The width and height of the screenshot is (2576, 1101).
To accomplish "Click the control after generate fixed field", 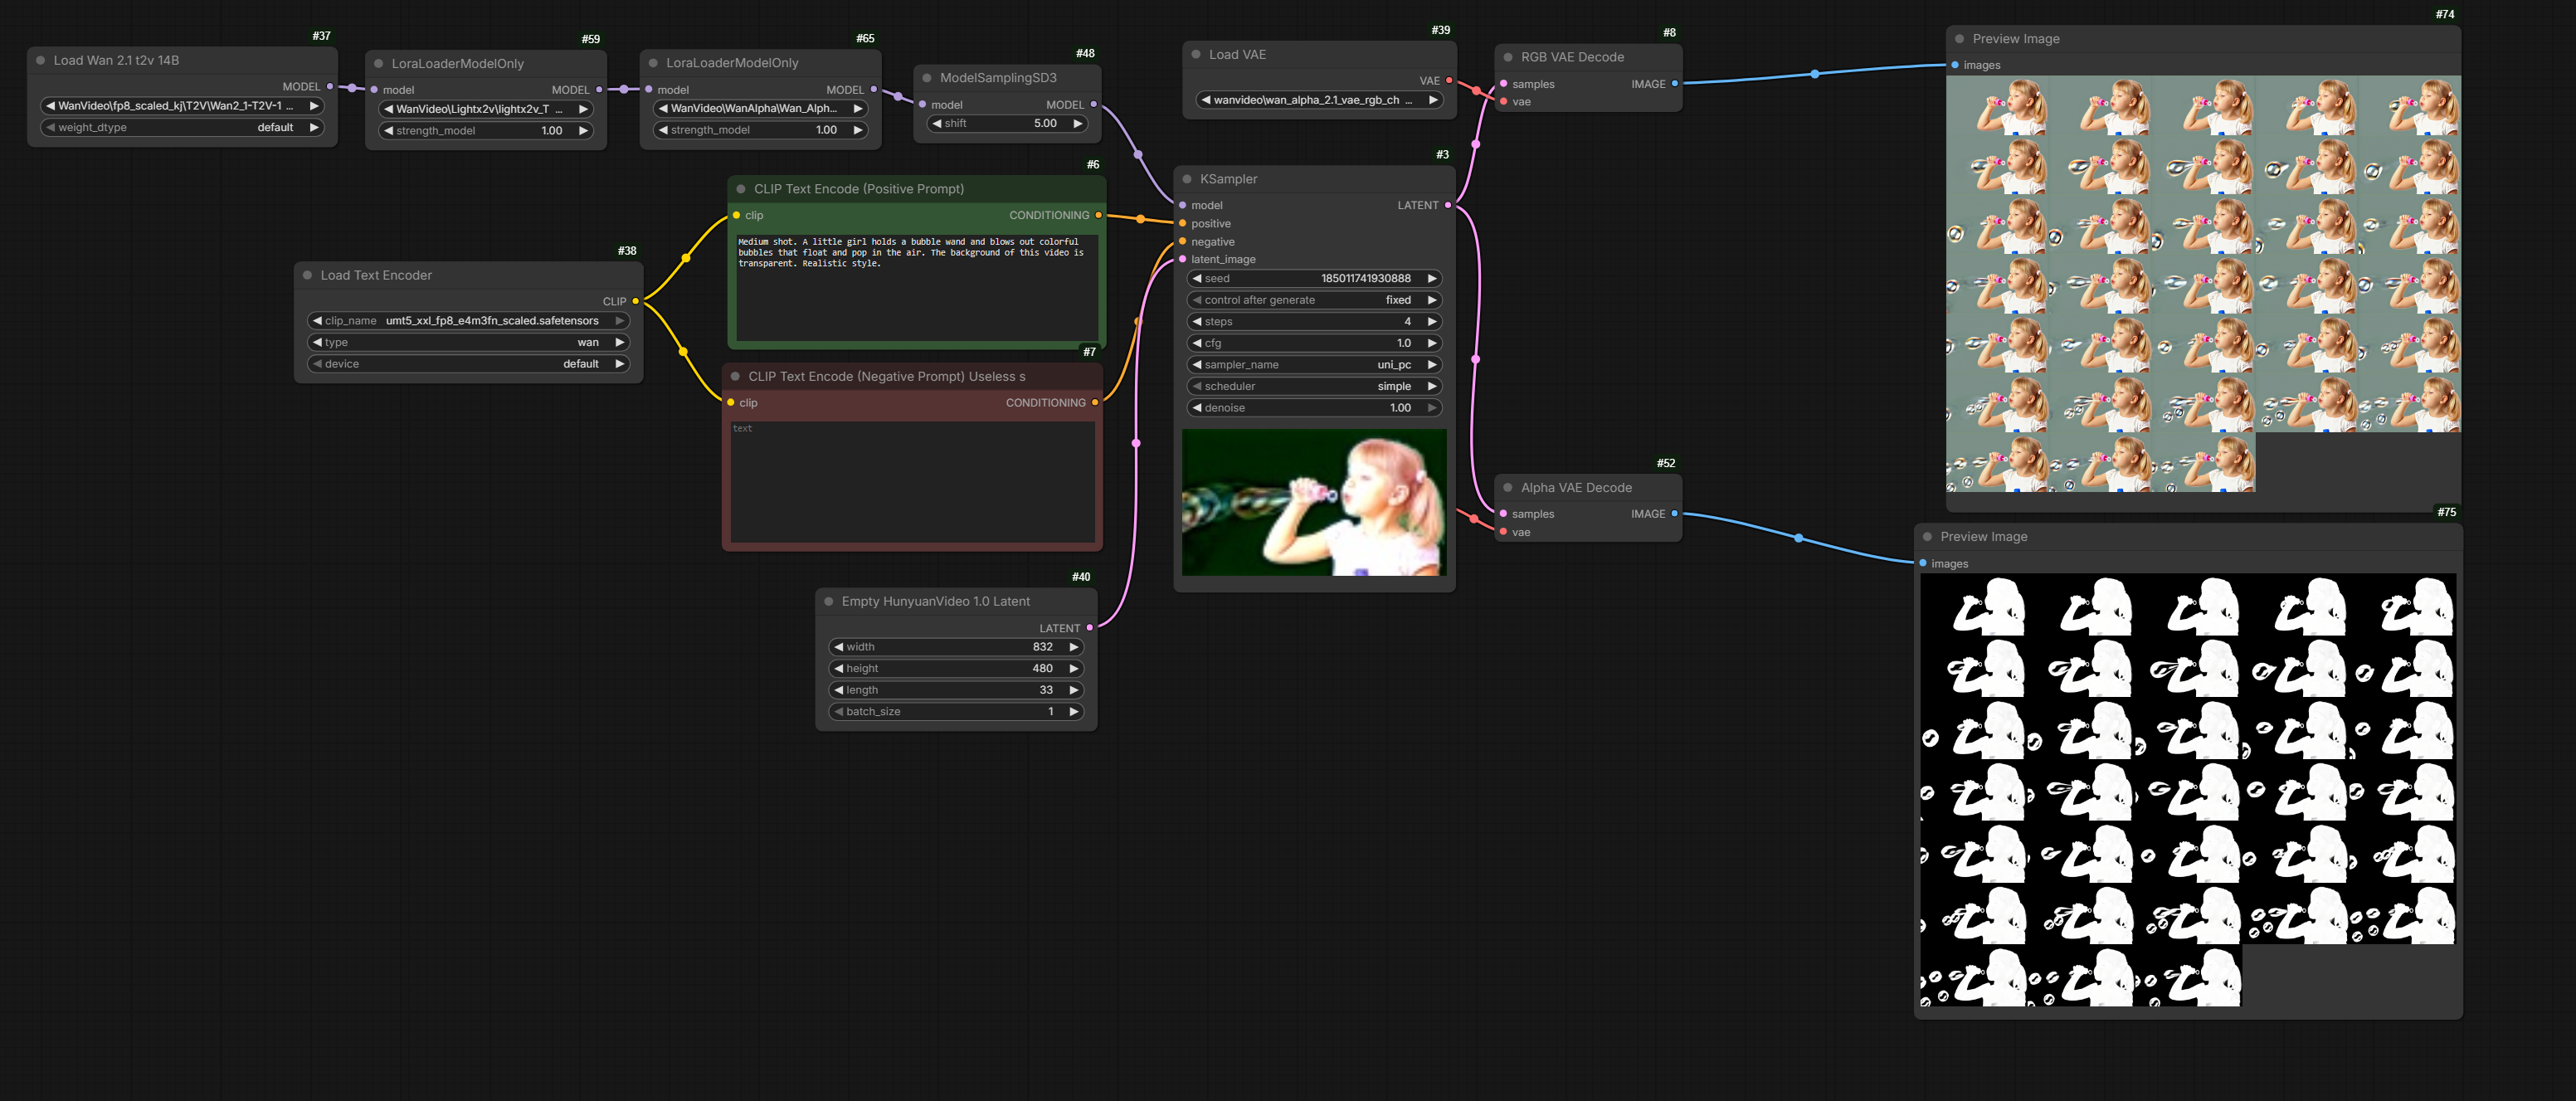I will click(x=1313, y=300).
